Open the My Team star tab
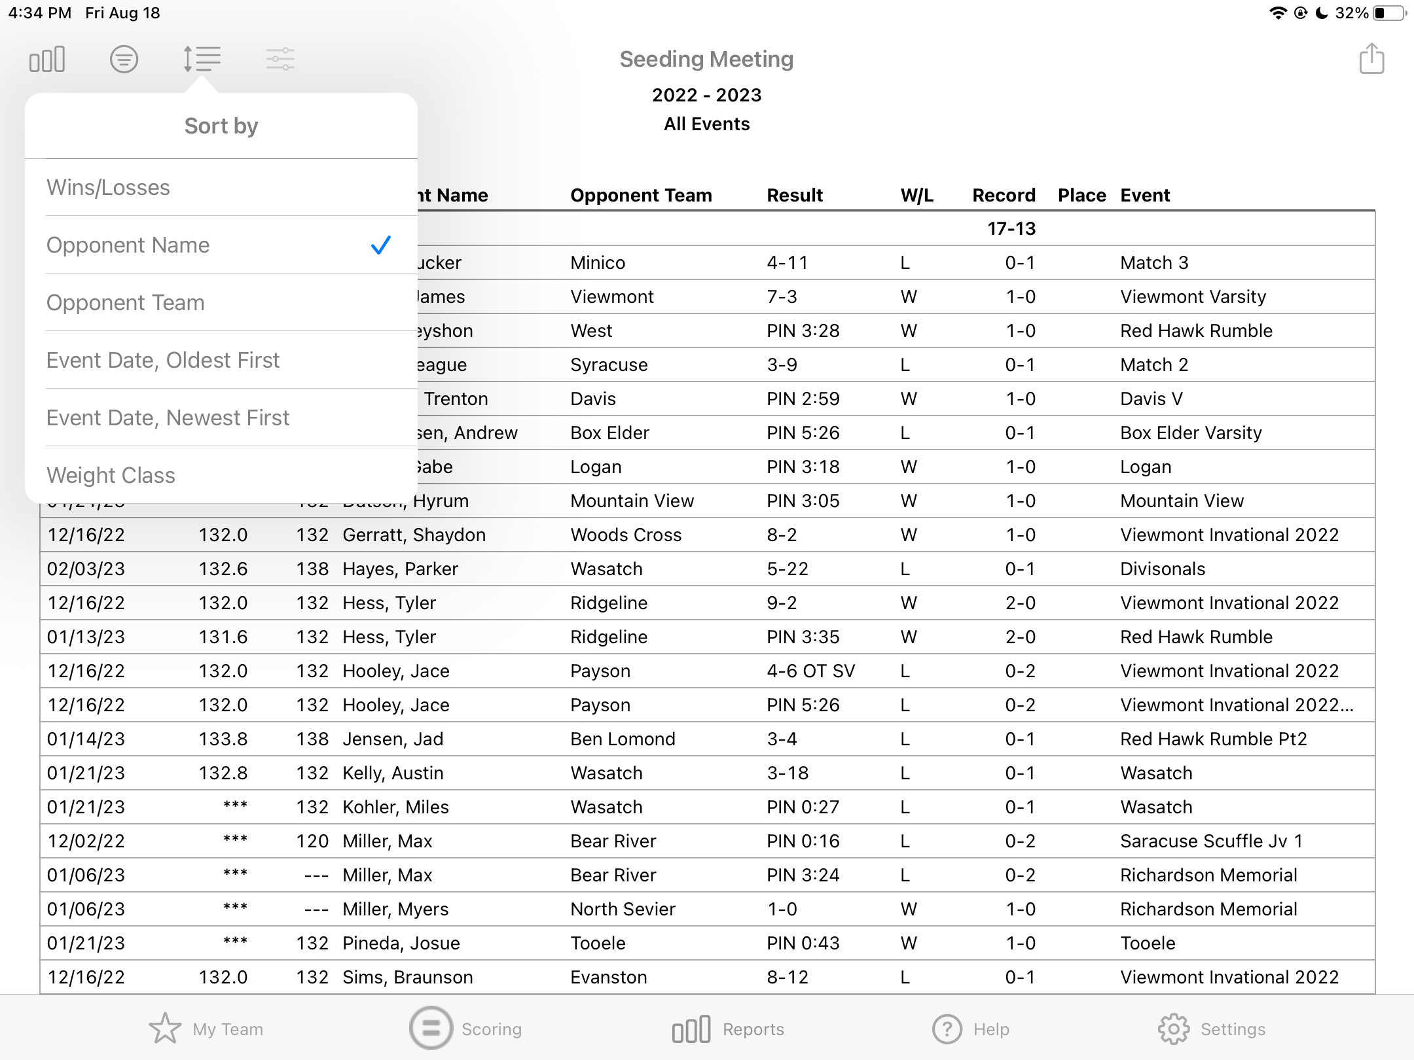This screenshot has height=1060, width=1414. [206, 1029]
